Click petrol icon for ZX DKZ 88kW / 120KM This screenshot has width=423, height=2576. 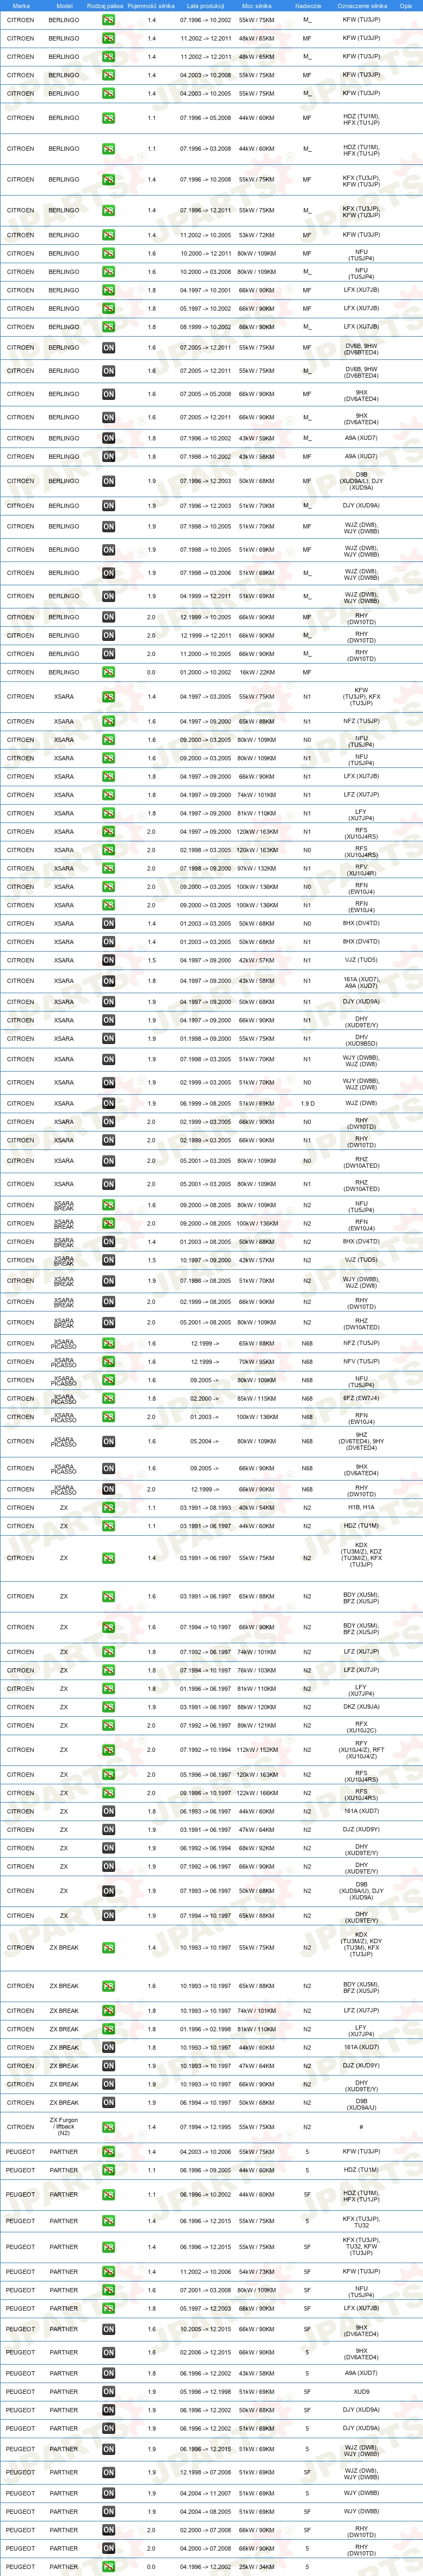(108, 1707)
